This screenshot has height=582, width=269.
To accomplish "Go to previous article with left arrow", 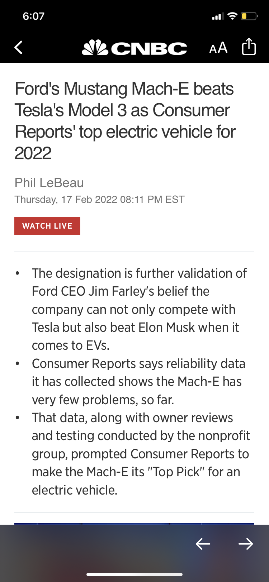I will pos(203,544).
